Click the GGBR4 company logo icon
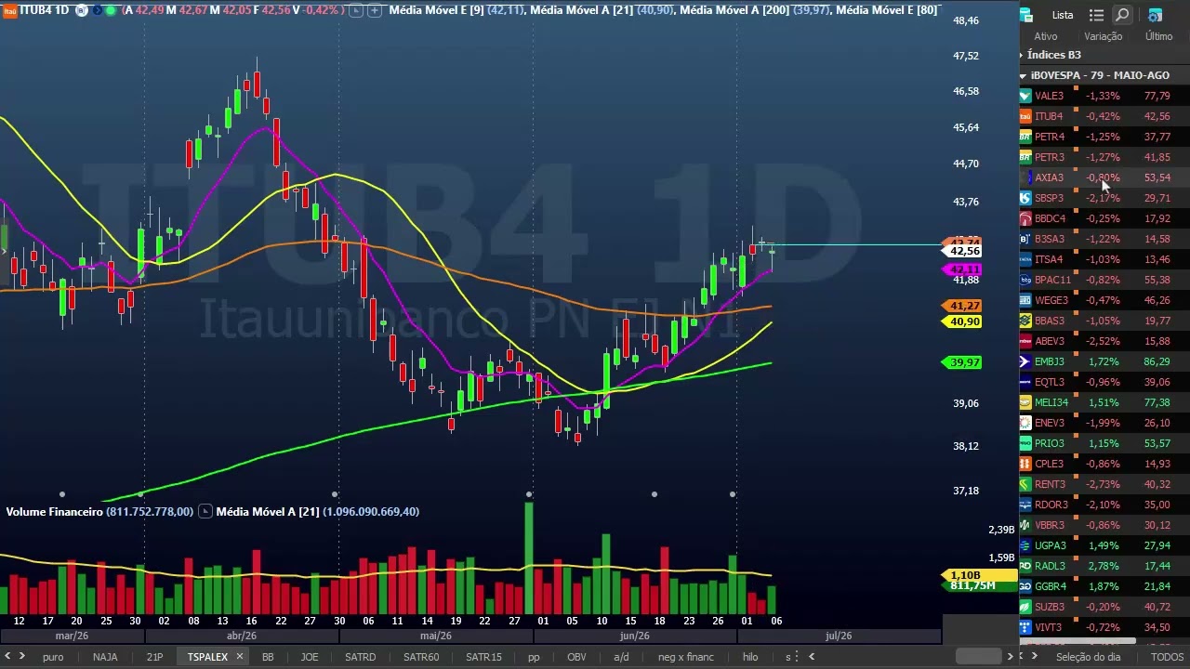 click(1025, 586)
